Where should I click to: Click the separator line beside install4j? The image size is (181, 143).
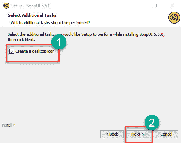click(x=99, y=125)
